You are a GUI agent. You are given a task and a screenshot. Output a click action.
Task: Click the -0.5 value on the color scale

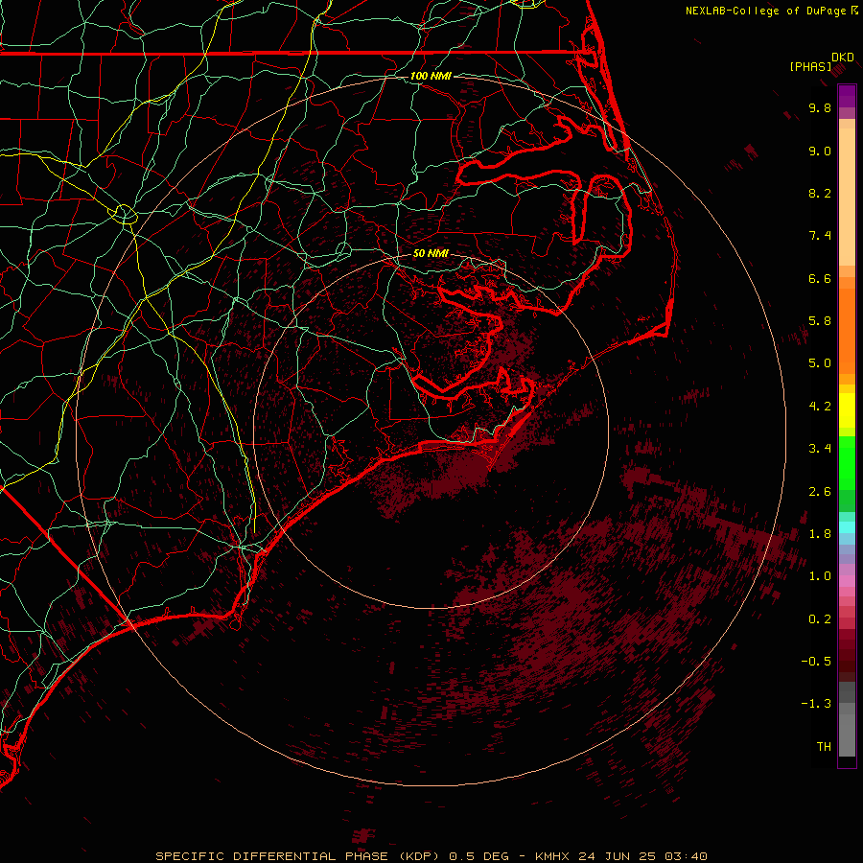[816, 662]
